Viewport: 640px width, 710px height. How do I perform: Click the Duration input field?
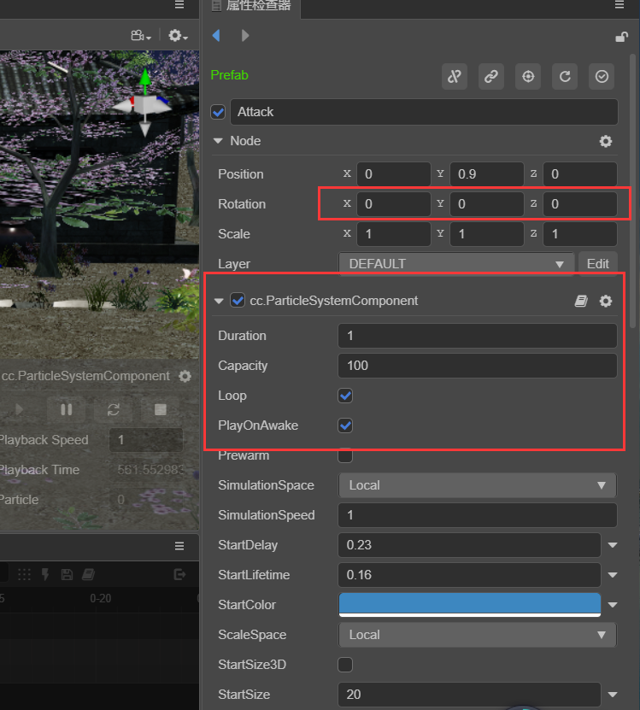tap(478, 336)
